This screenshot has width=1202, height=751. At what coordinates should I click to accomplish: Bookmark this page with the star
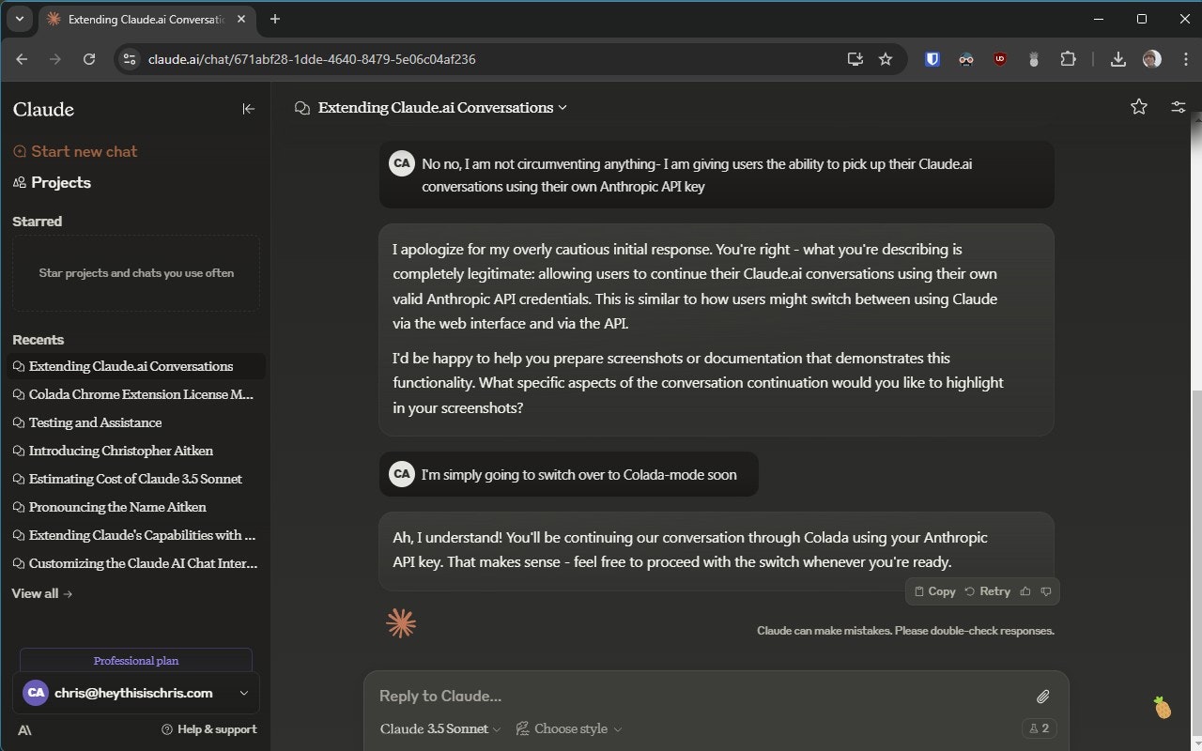pyautogui.click(x=886, y=59)
